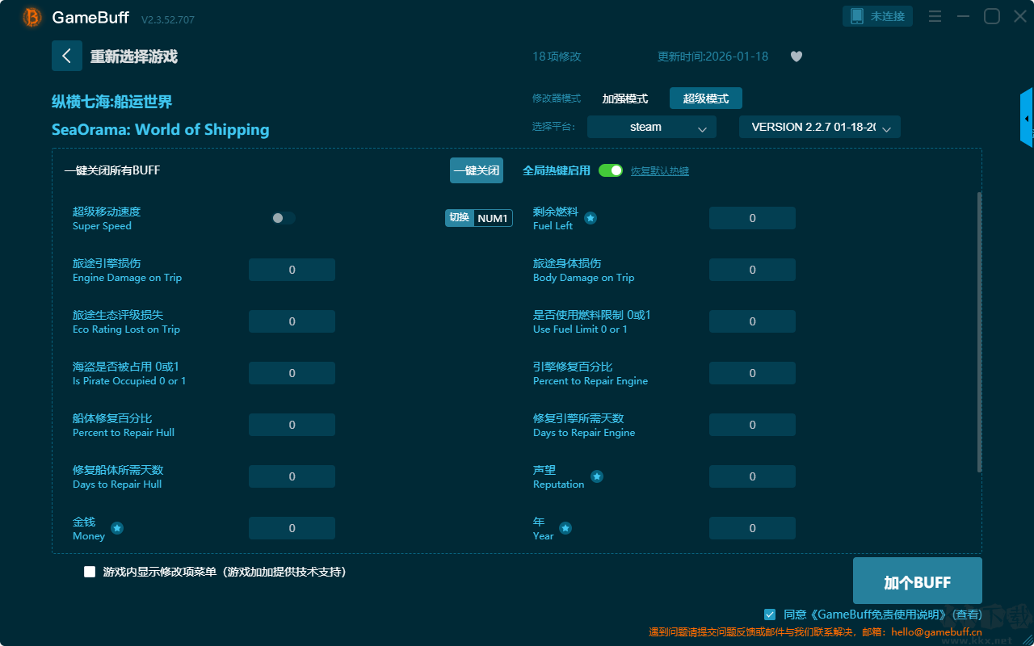
Task: Open the (查看) disclaimer link
Action: pos(968,615)
